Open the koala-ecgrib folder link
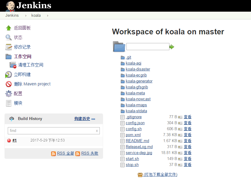Viewport: 251px width, 183px height. tap(136, 75)
